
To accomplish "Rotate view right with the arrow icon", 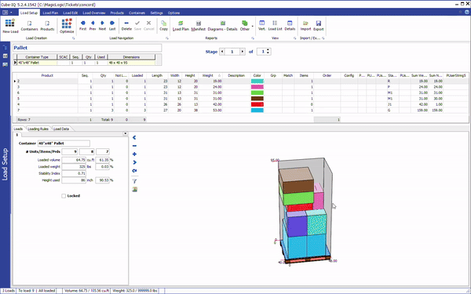I will [x=134, y=162].
